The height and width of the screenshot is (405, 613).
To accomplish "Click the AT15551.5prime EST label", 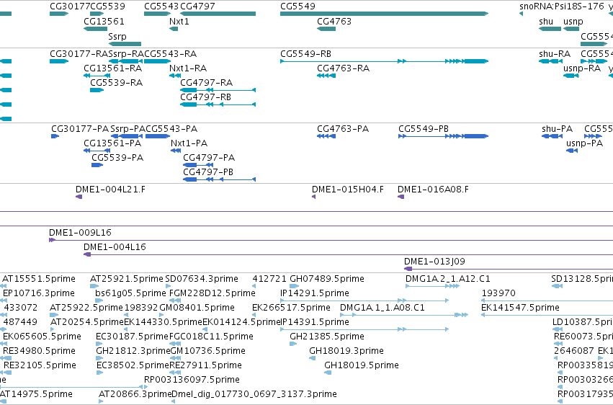I will [39, 279].
